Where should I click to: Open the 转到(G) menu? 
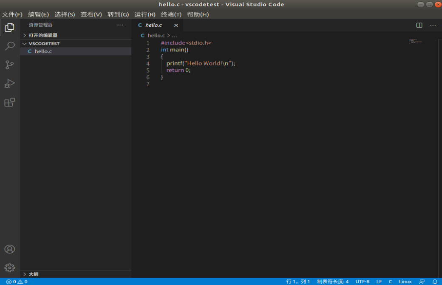pos(118,14)
